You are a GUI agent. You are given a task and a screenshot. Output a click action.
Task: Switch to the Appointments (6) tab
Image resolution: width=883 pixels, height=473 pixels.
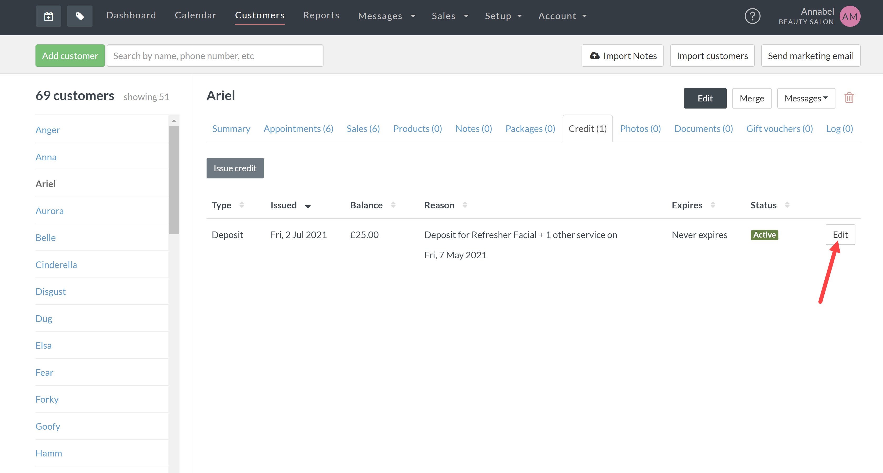[x=298, y=128]
